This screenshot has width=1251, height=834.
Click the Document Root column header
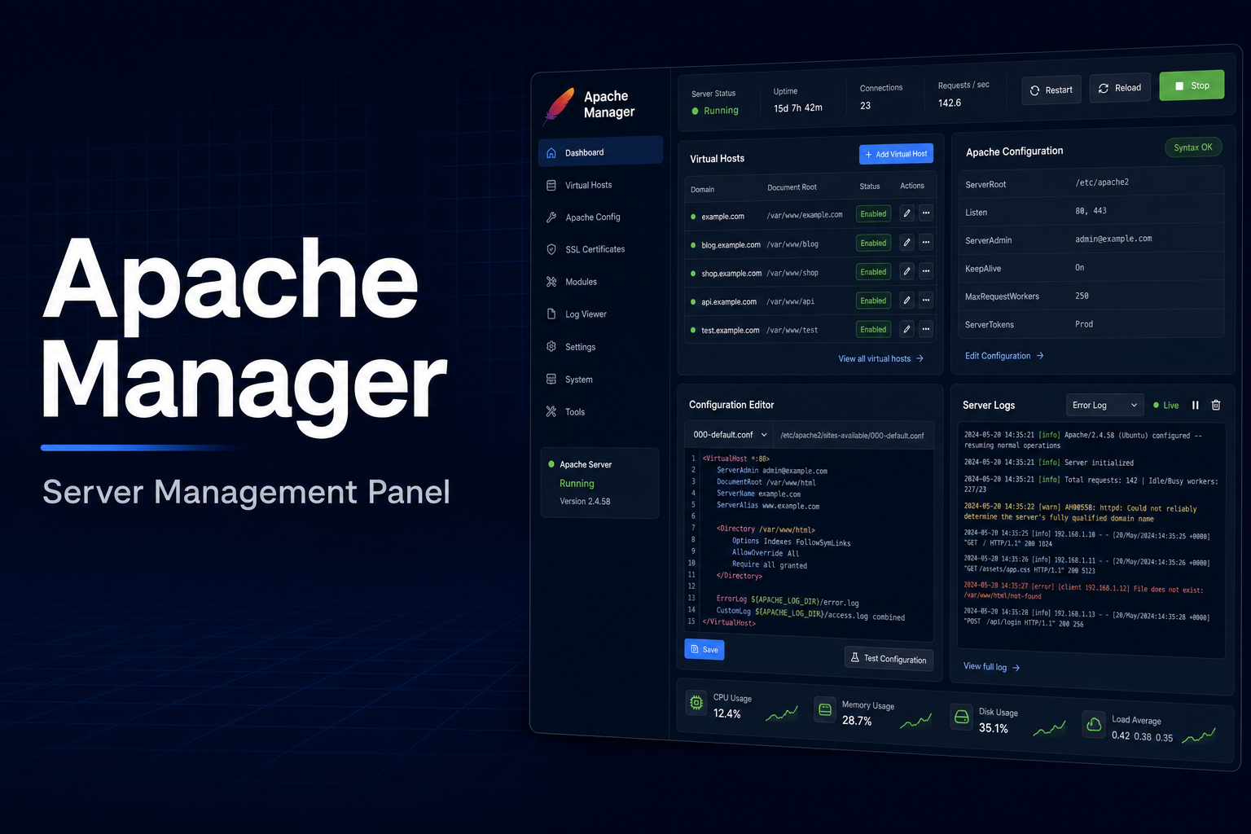pos(792,187)
